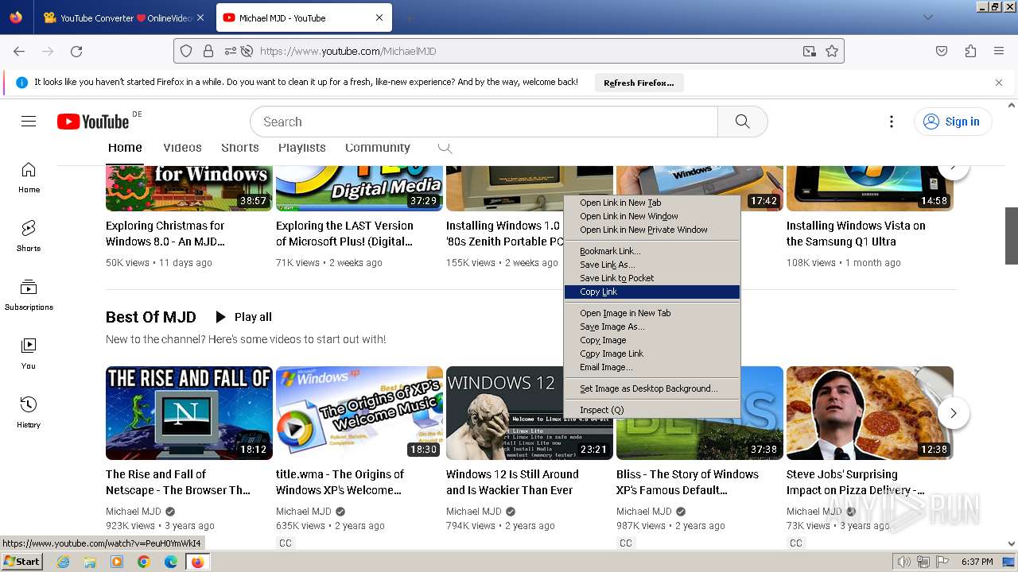Open Steve Jobs pizza video thumbnail
1018x572 pixels.
[870, 413]
